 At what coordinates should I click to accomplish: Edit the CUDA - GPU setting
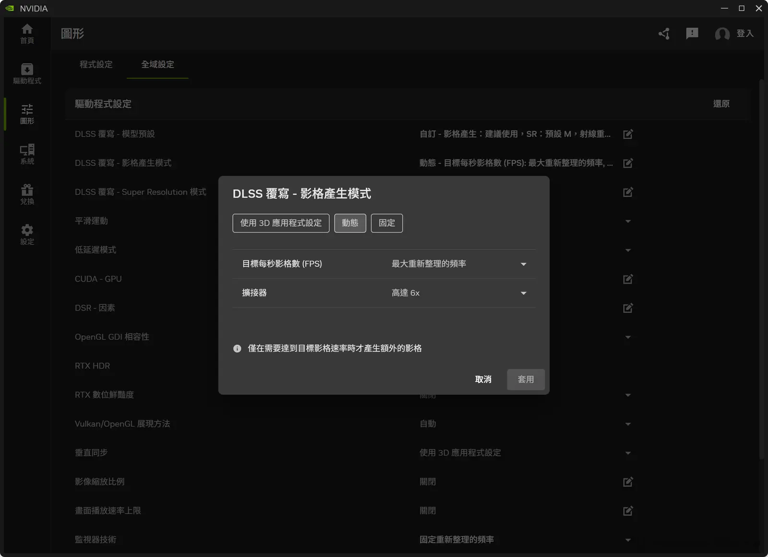click(628, 279)
